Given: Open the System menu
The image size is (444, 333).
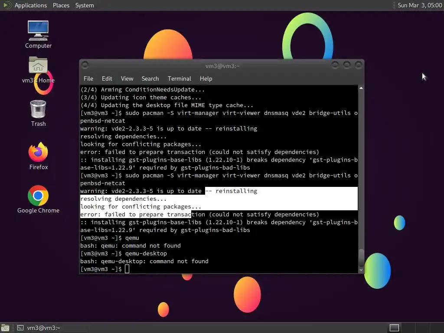Looking at the screenshot, I should tap(85, 5).
